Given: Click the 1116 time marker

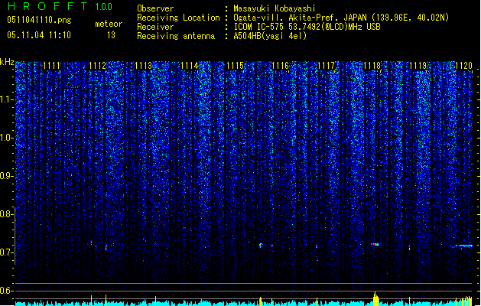Looking at the screenshot, I should click(x=281, y=66).
